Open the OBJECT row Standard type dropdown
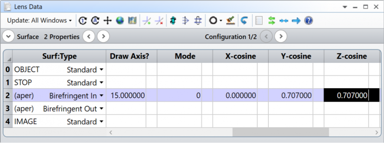 [x=102, y=70]
